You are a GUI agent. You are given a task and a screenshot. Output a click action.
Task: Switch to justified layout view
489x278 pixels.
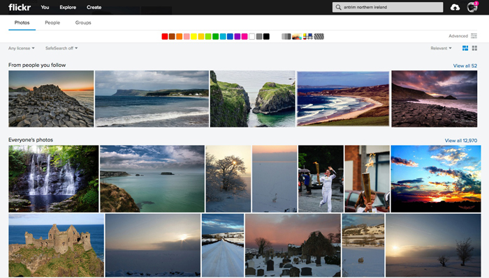coord(465,48)
